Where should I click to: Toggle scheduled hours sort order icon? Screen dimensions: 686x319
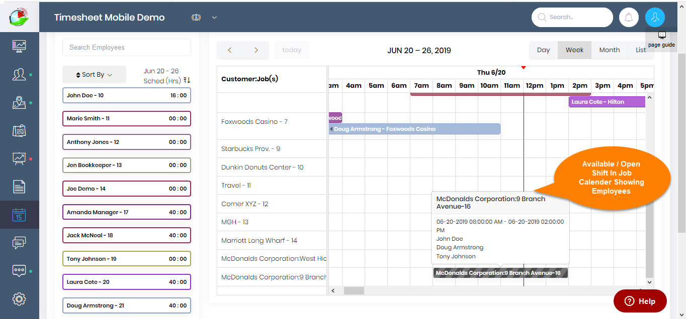(x=187, y=80)
